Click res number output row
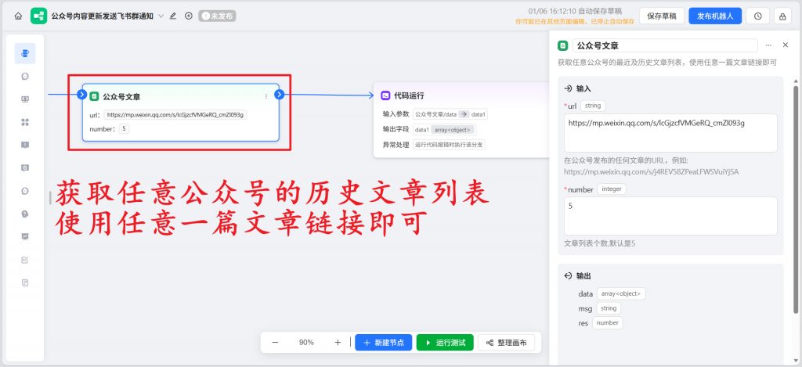Image resolution: width=802 pixels, height=367 pixels. point(601,323)
